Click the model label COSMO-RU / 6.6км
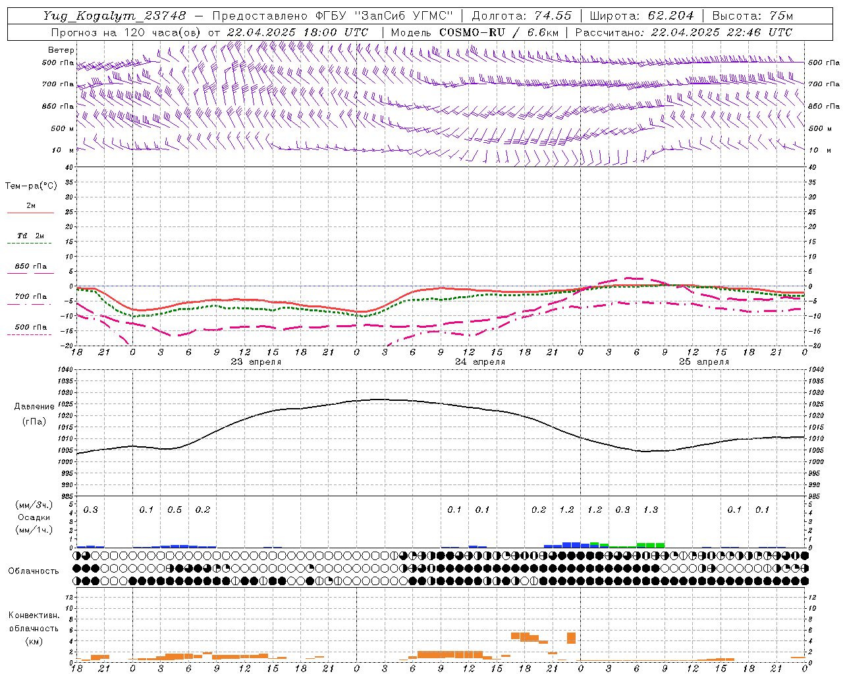 click(x=499, y=32)
